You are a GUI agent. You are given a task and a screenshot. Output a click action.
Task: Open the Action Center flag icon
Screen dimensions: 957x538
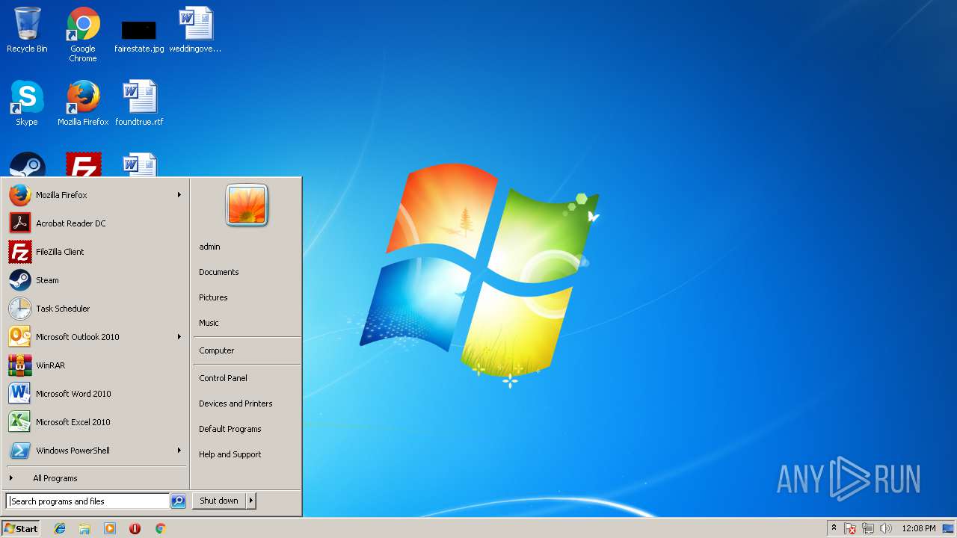click(x=850, y=528)
